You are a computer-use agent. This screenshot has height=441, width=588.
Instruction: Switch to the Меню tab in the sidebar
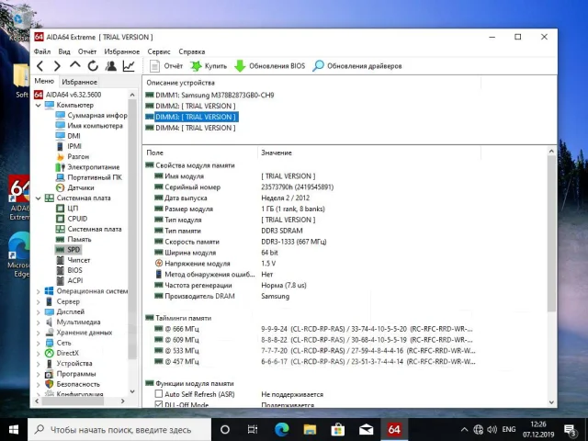[44, 81]
